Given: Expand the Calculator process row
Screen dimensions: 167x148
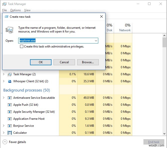Looking at the screenshot, I should pyautogui.click(x=3, y=133).
